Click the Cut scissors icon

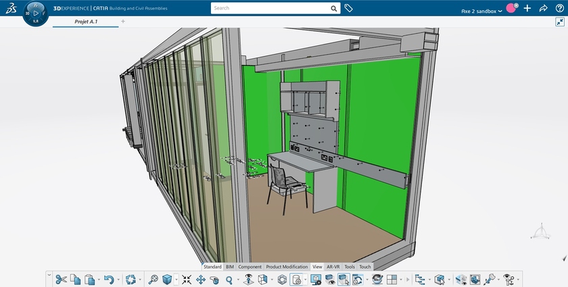61,279
